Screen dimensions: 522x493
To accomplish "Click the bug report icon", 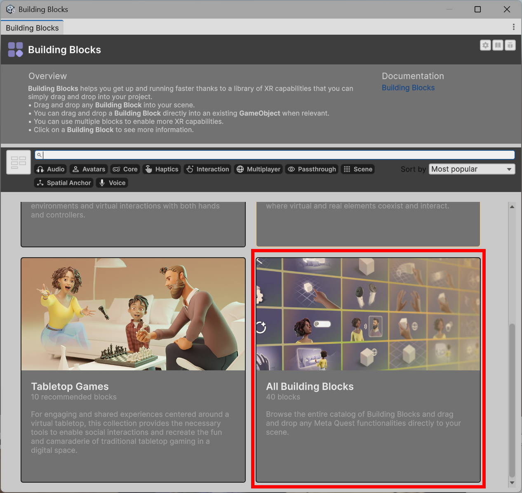I will 510,45.
